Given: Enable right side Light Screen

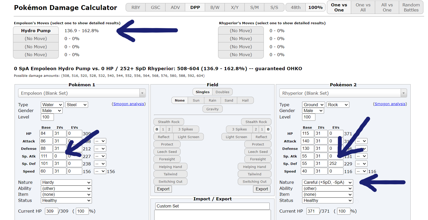Looking at the screenshot, I should click(x=236, y=137).
